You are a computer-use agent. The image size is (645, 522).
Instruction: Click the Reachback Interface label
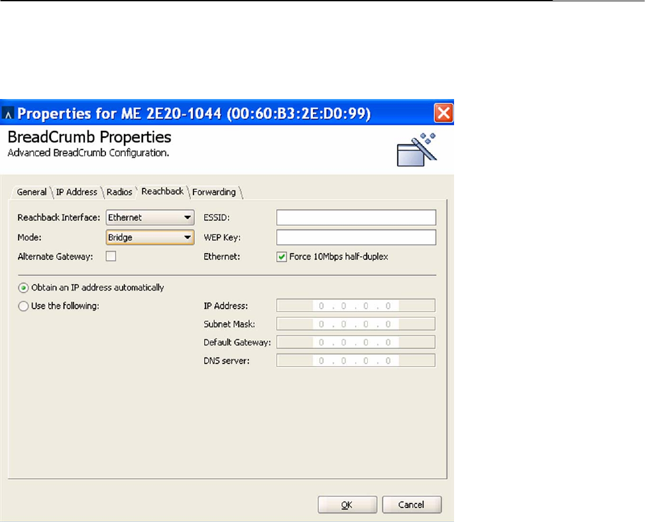[59, 217]
